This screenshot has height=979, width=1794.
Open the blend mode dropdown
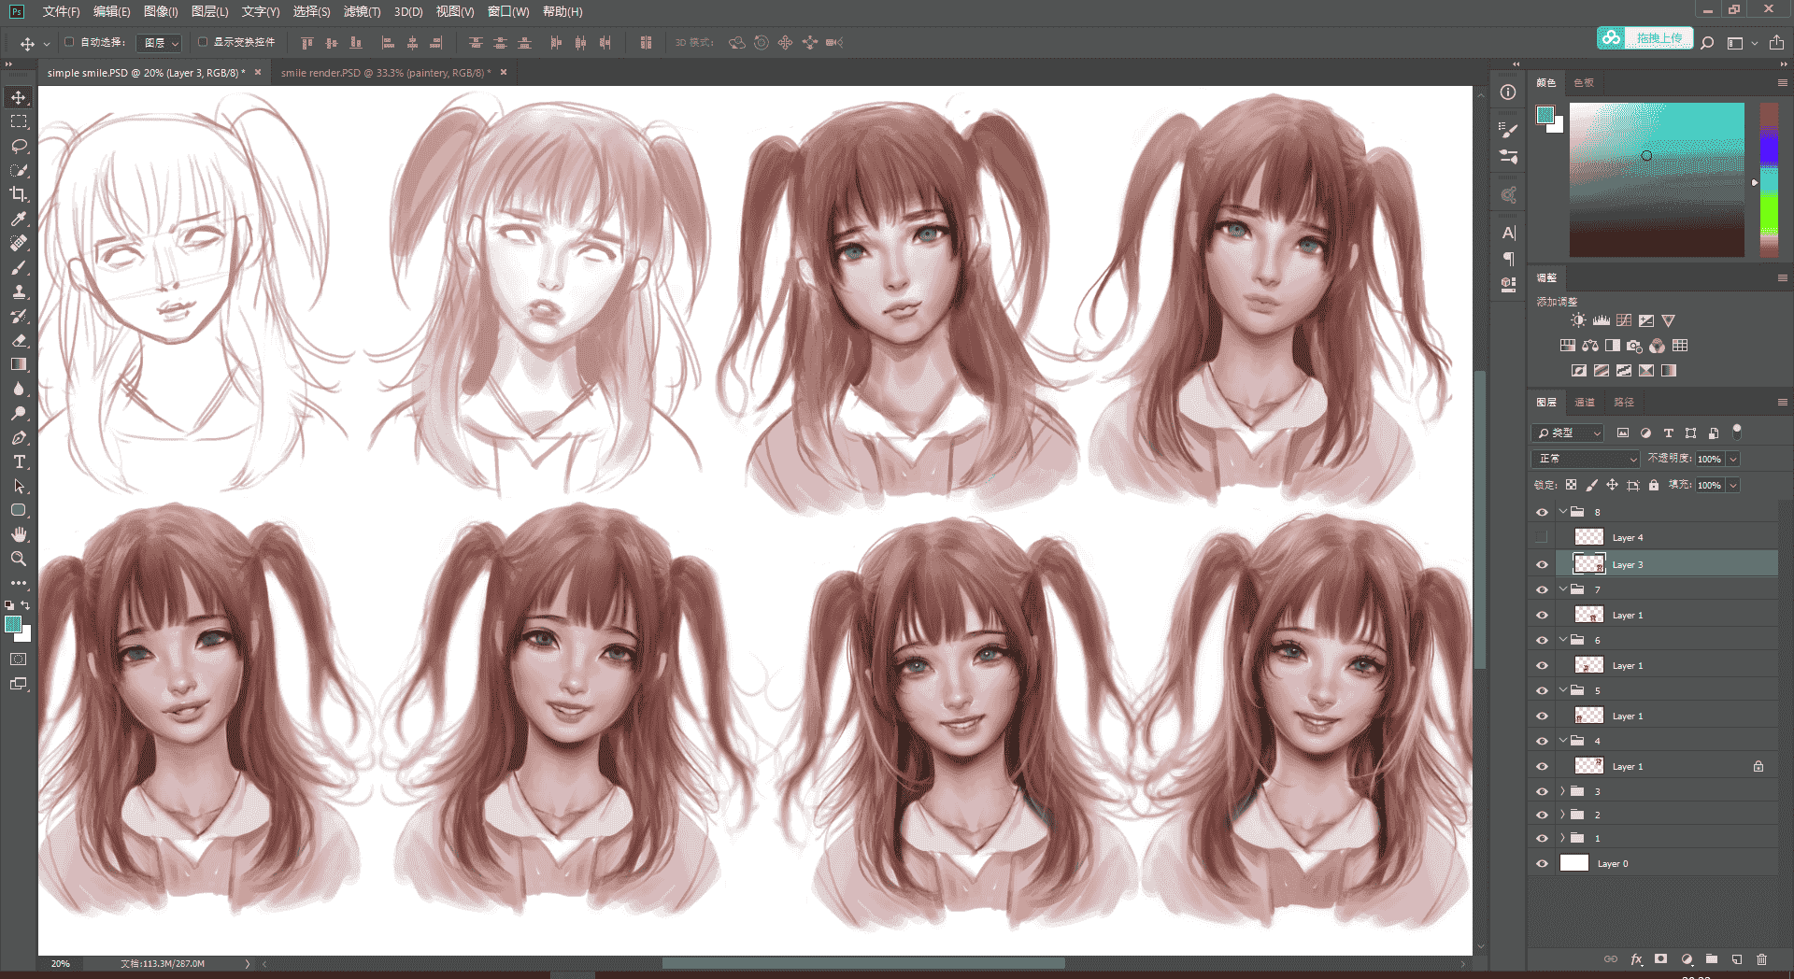[1586, 459]
